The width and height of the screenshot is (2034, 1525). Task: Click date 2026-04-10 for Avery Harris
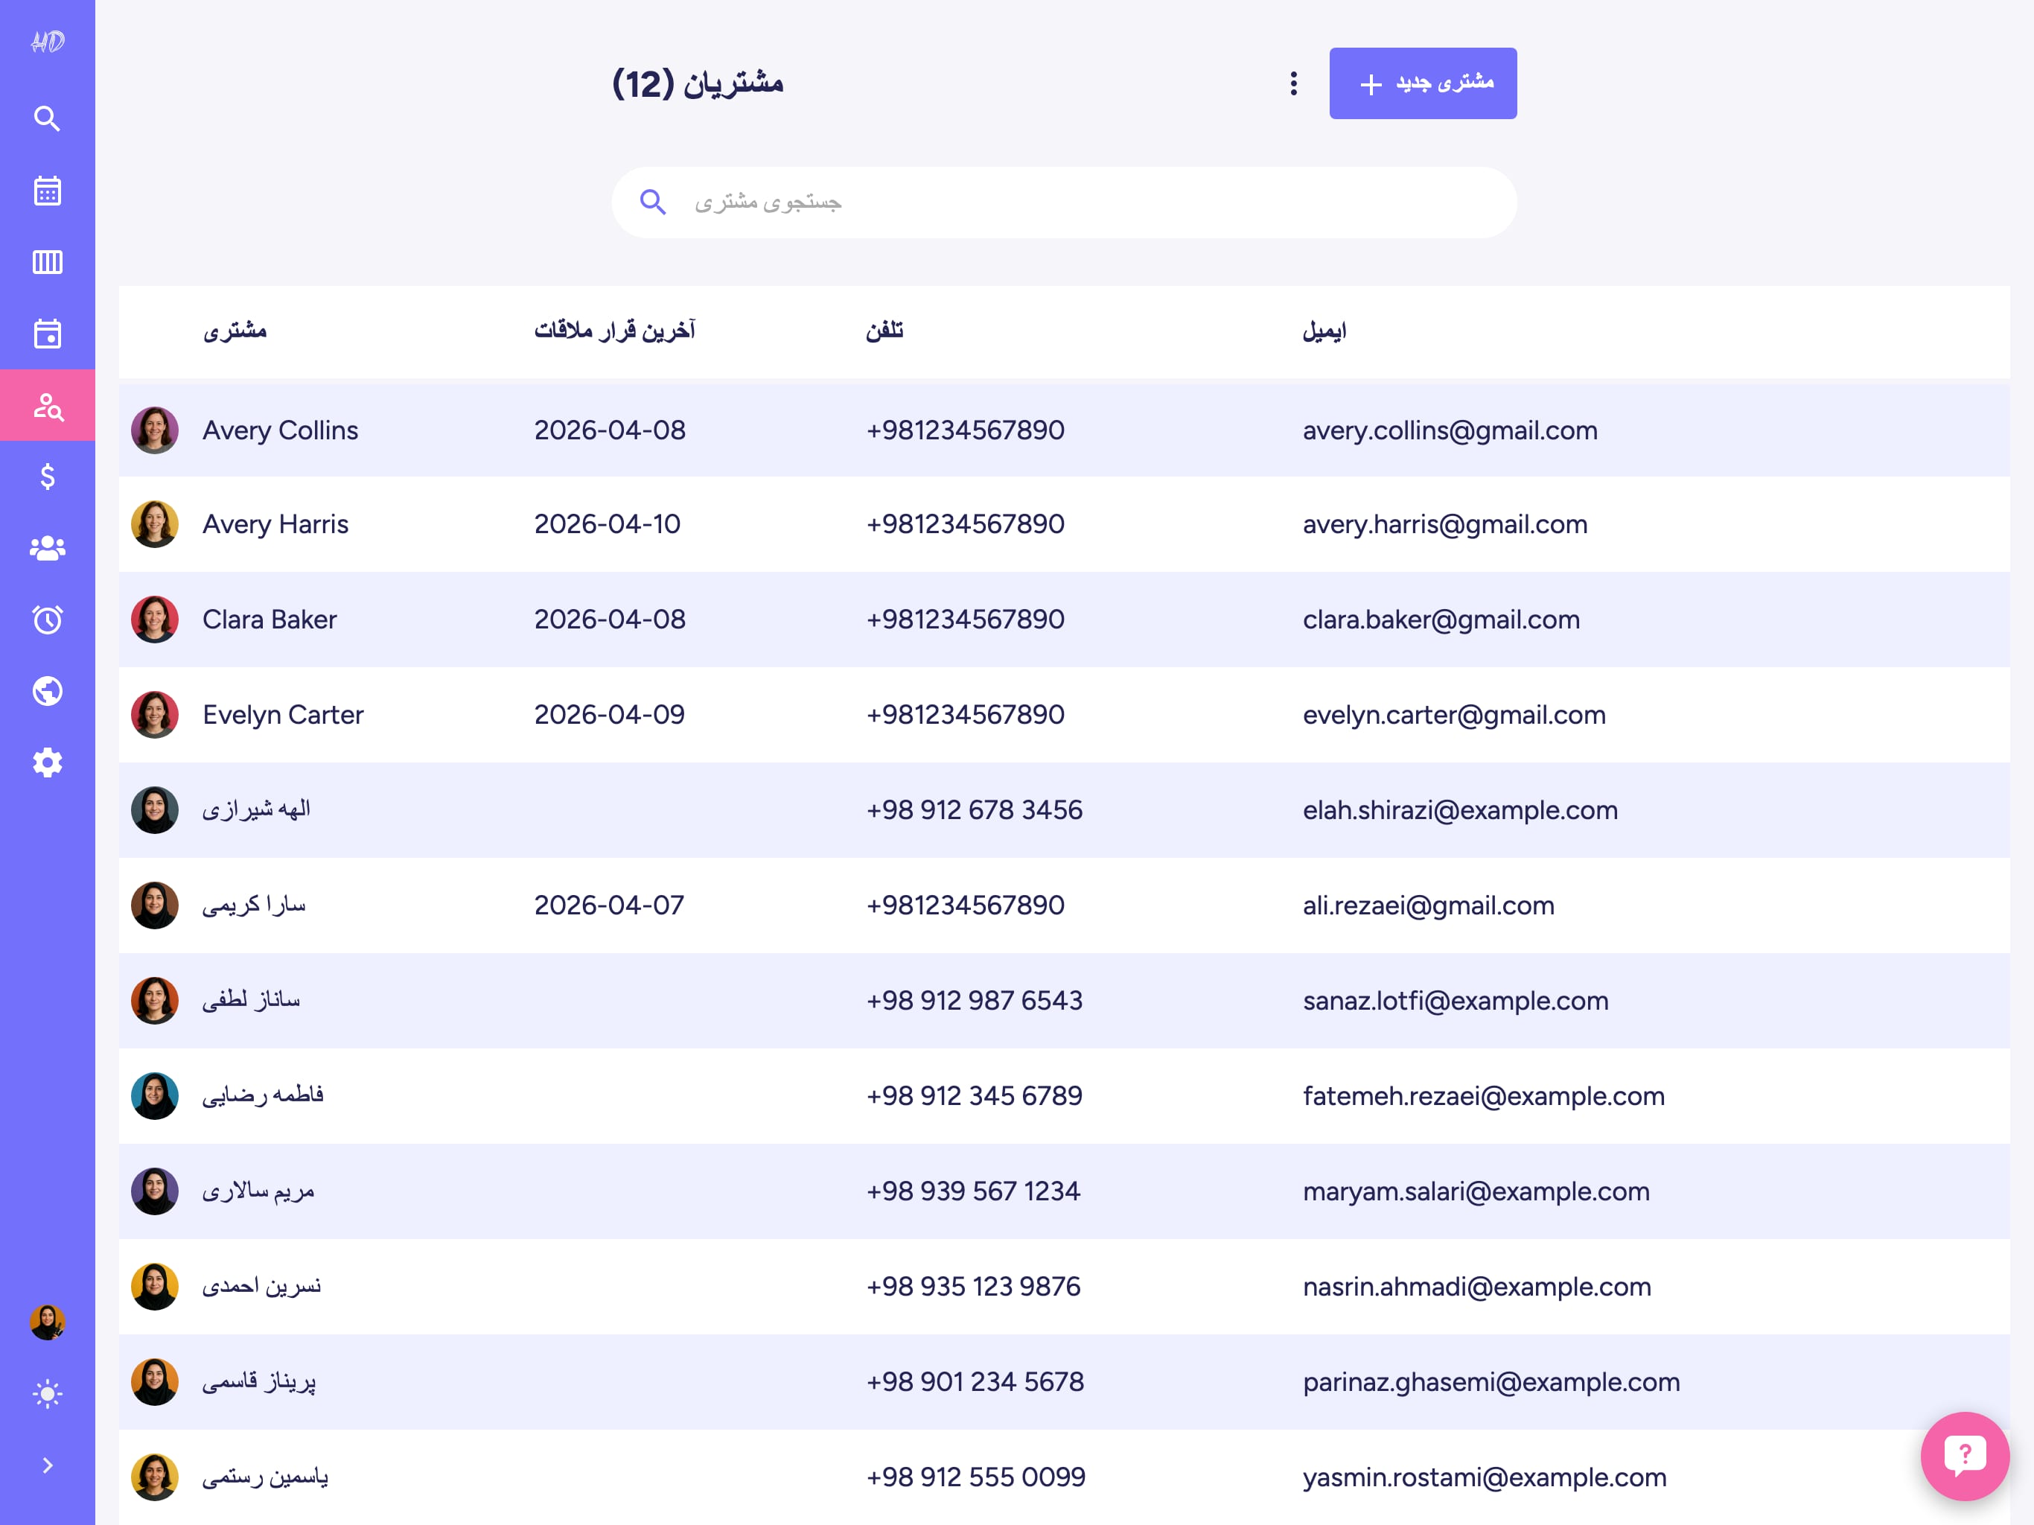(x=608, y=524)
